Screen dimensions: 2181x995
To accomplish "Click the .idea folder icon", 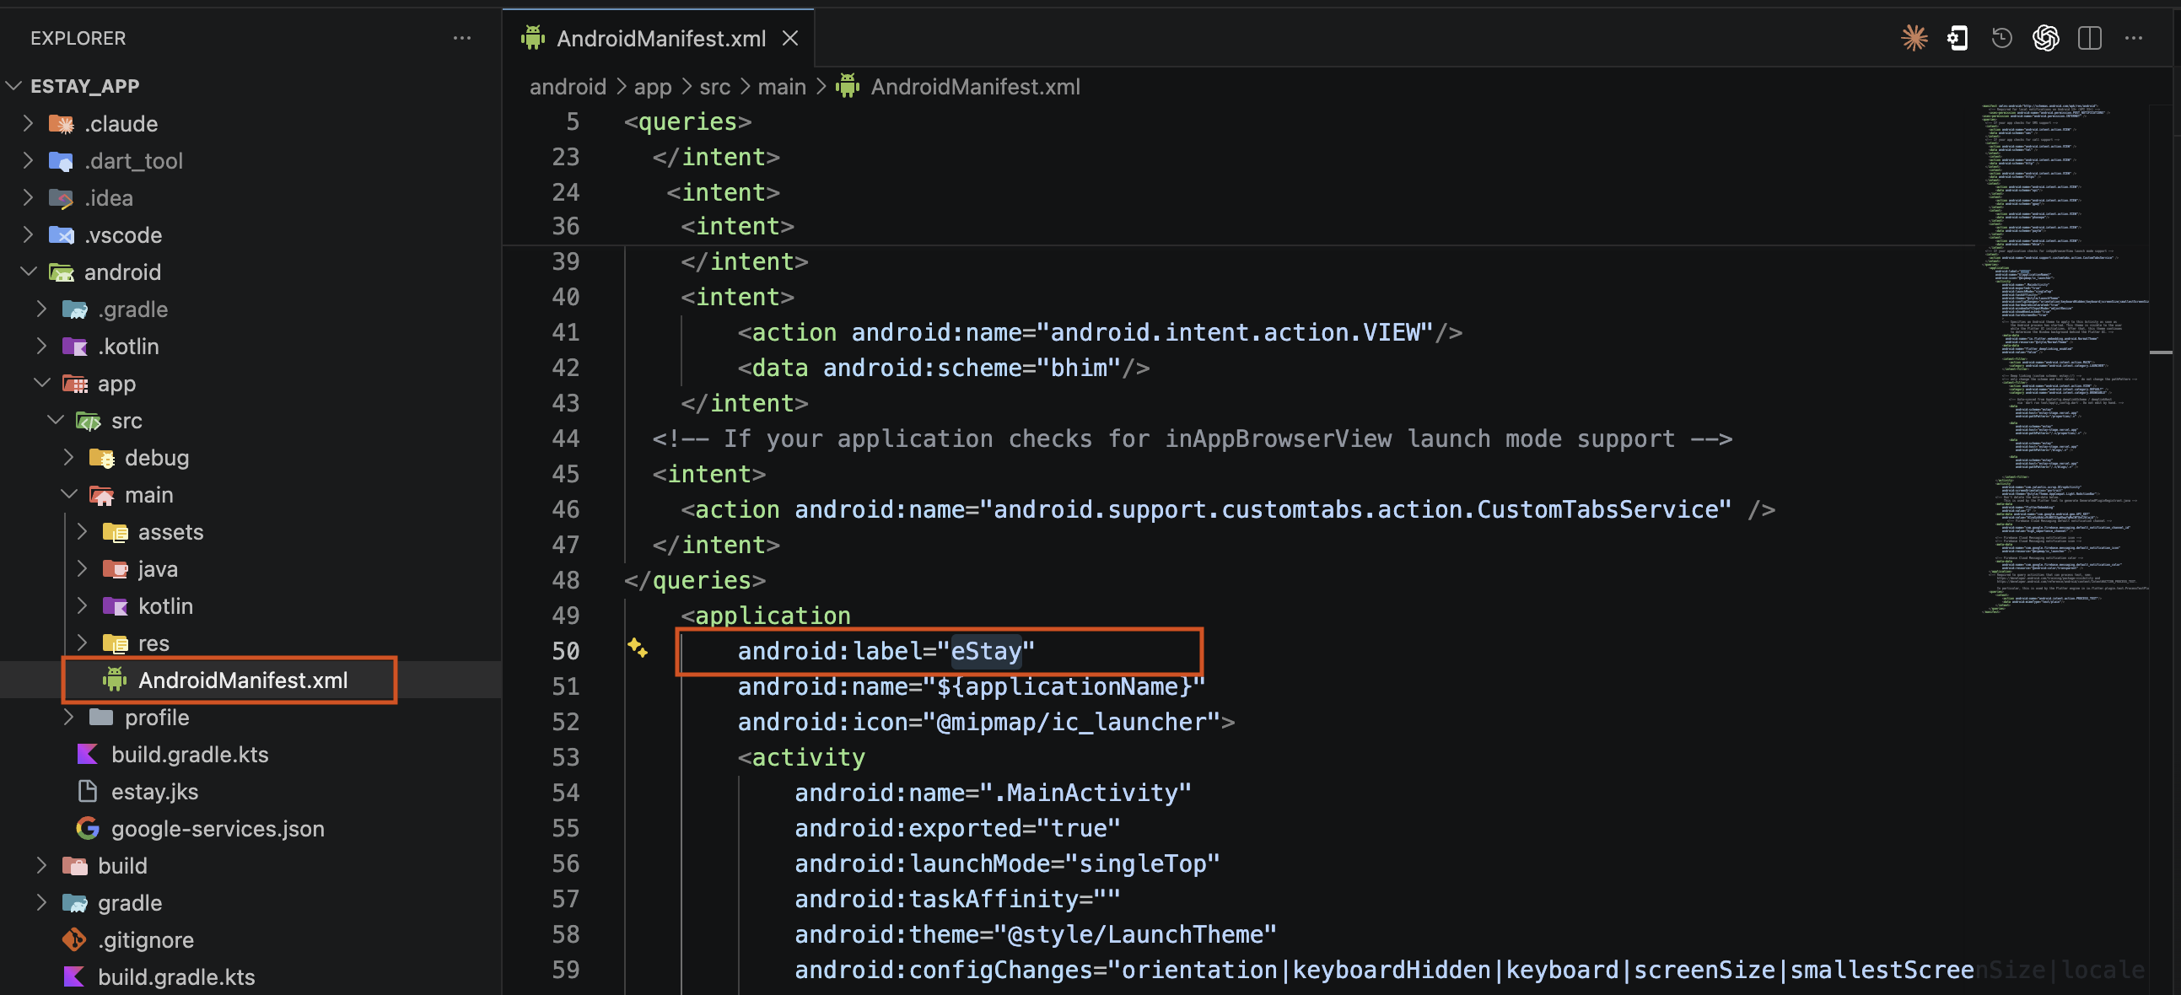I will pos(61,197).
